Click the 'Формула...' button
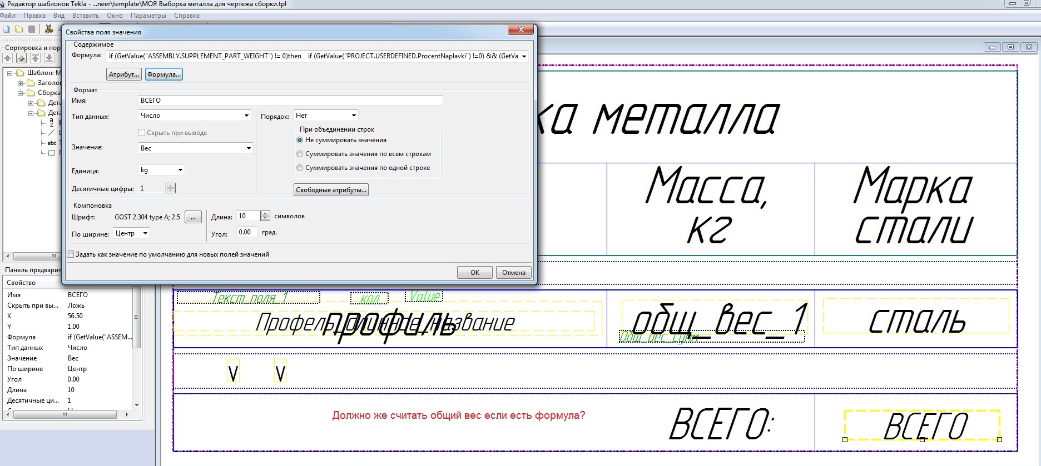The image size is (1041, 466). coord(163,74)
